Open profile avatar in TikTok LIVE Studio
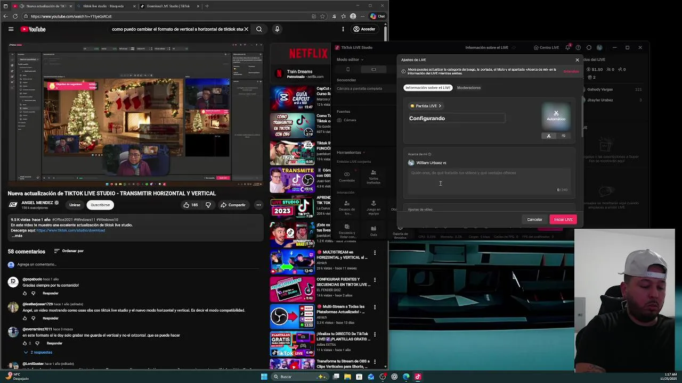Viewport: 682px width, 383px height. pos(599,47)
